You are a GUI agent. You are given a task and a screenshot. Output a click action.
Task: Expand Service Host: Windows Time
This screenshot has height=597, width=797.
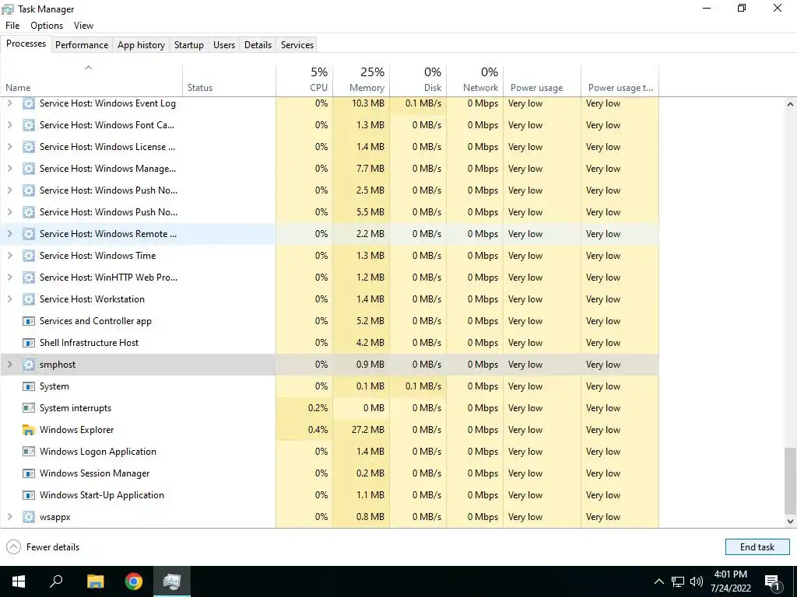coord(9,256)
